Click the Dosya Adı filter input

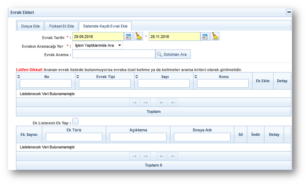202,137
